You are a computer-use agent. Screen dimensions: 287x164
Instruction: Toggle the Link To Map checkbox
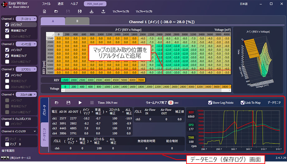point(242,102)
